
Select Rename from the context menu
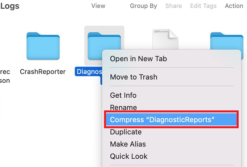(123, 108)
